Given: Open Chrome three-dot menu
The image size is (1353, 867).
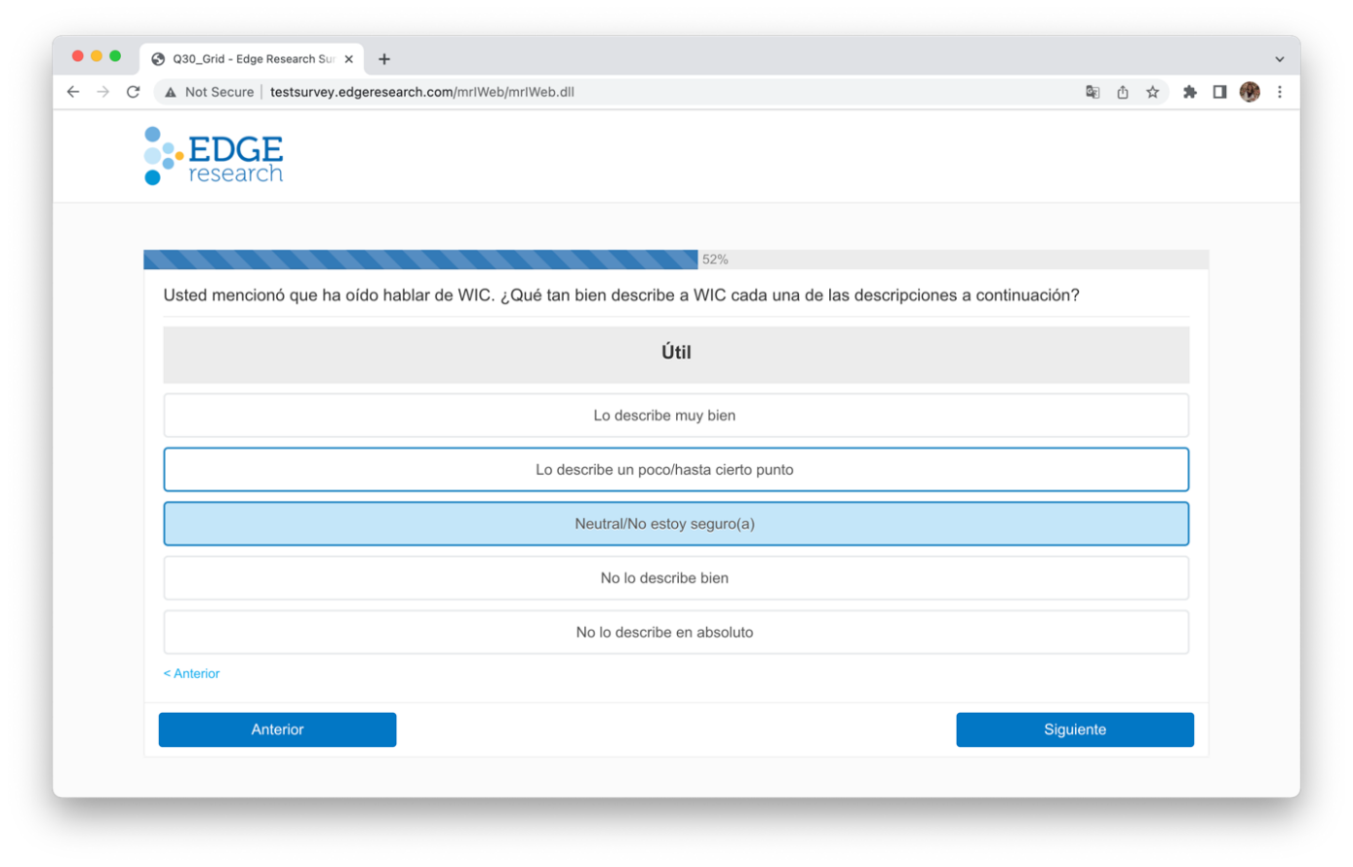Looking at the screenshot, I should click(x=1280, y=92).
